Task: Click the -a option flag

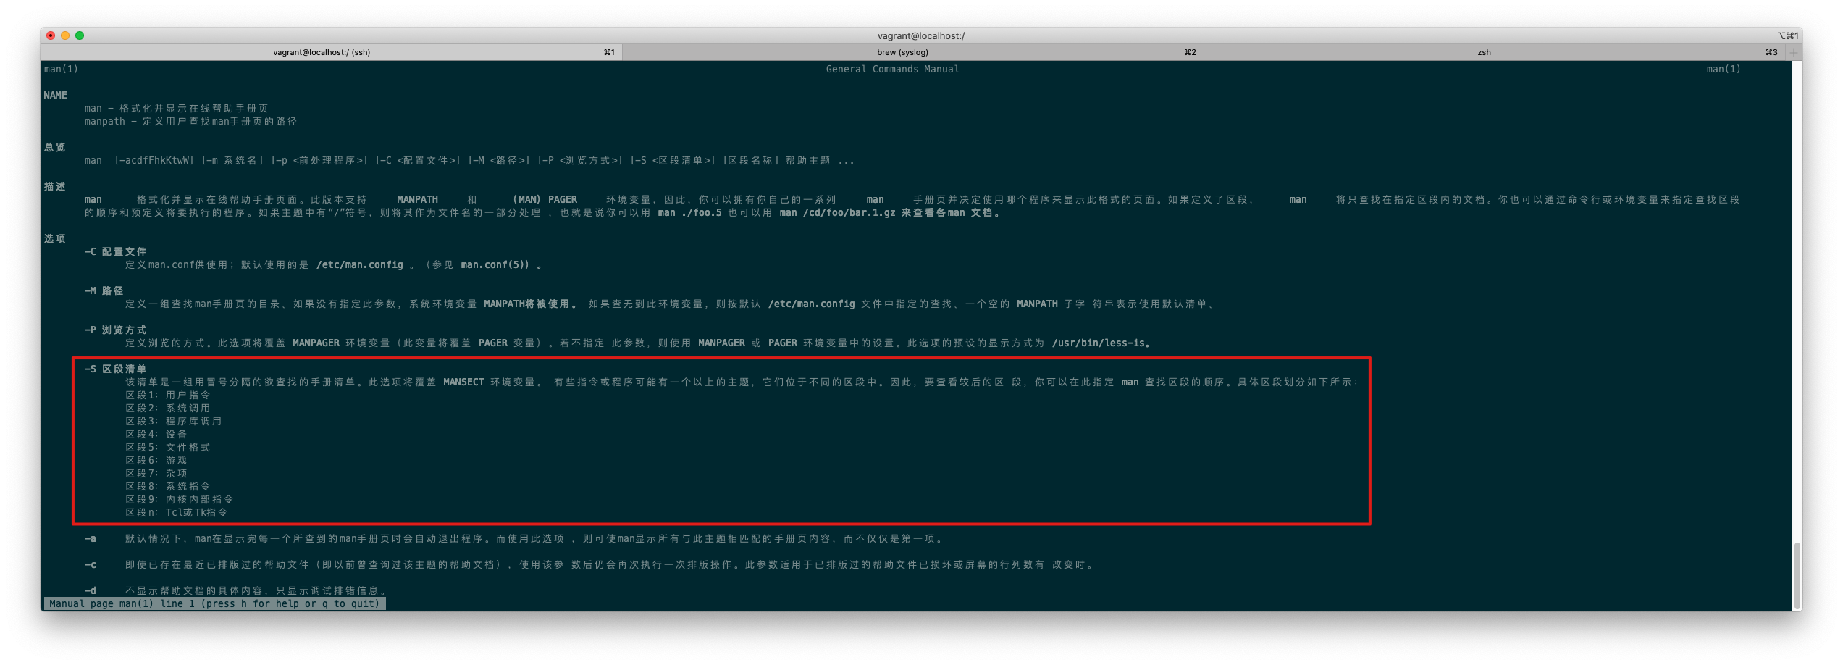Action: 90,538
